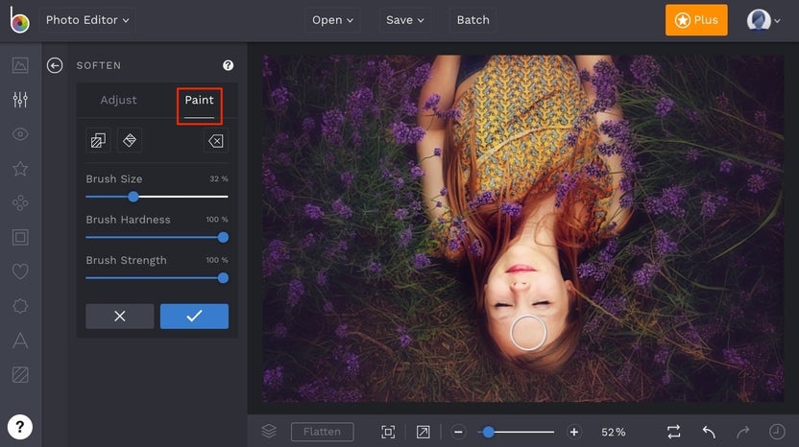Click the back arrow beside SOFTEN
Viewport: 799px width, 447px height.
point(55,65)
